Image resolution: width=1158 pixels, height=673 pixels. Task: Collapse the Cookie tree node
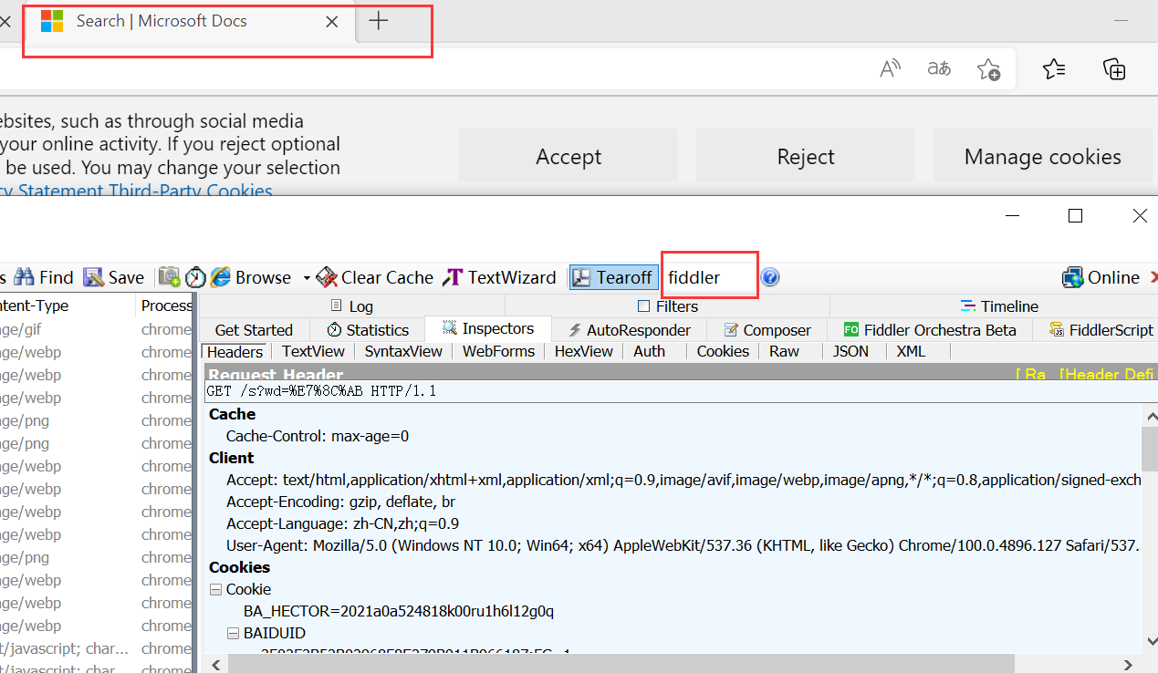point(216,589)
